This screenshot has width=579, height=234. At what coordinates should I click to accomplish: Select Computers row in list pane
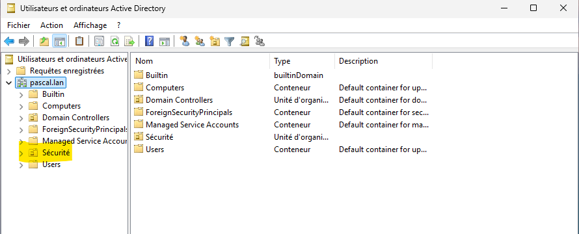(165, 88)
